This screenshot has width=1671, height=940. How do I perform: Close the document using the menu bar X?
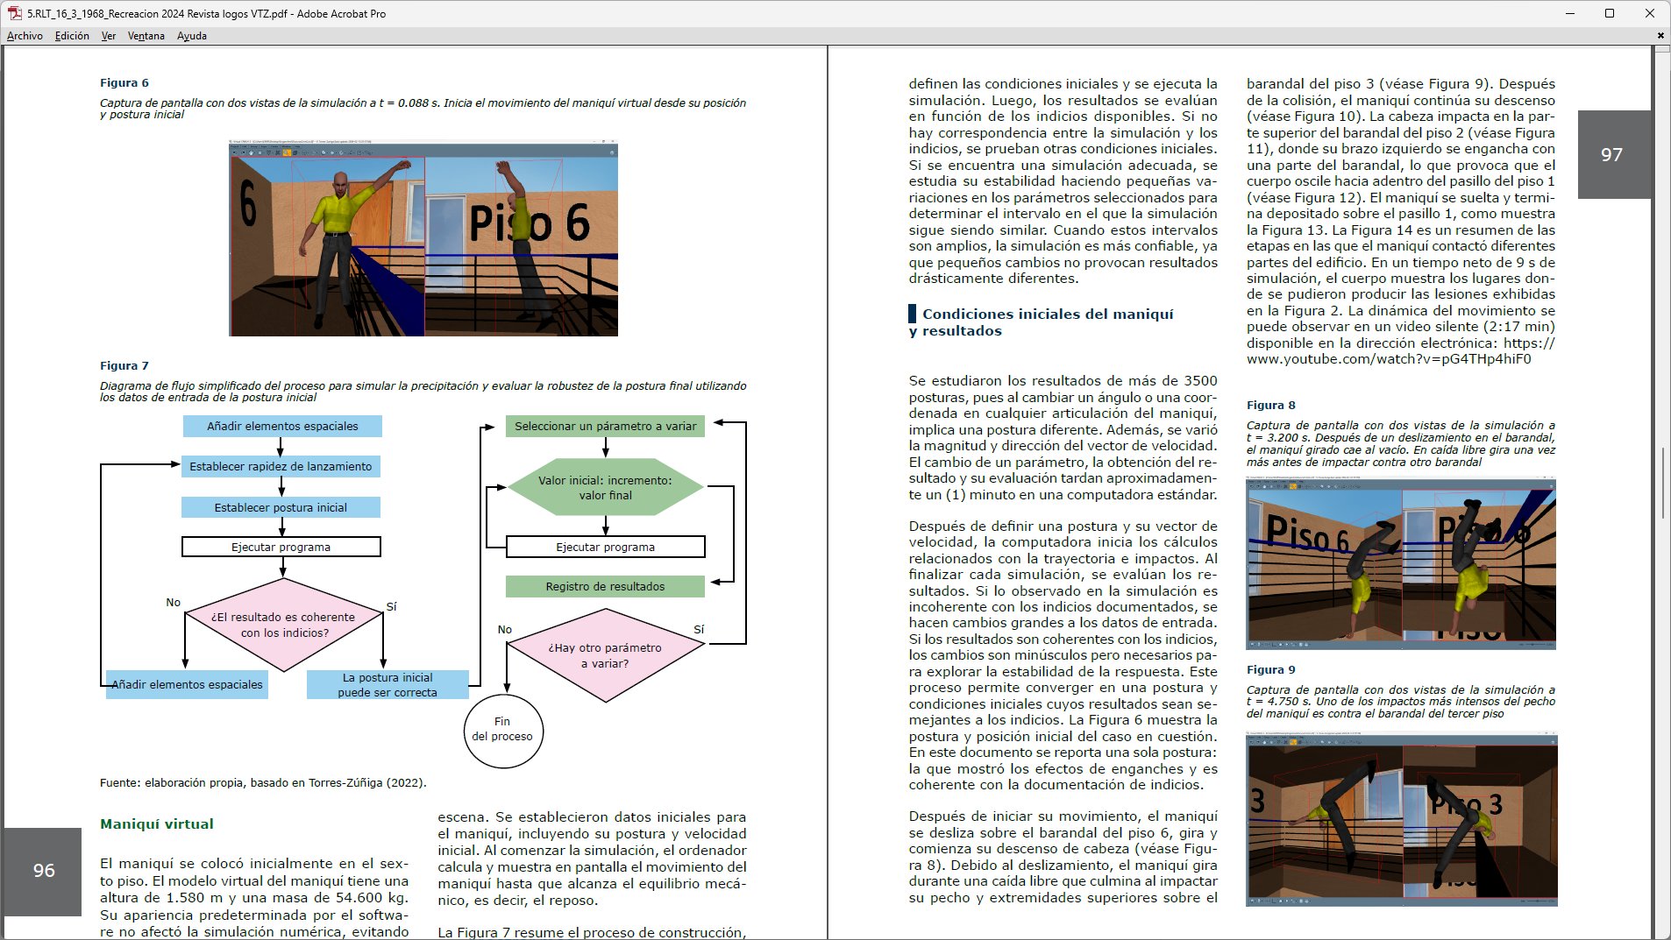pyautogui.click(x=1660, y=36)
